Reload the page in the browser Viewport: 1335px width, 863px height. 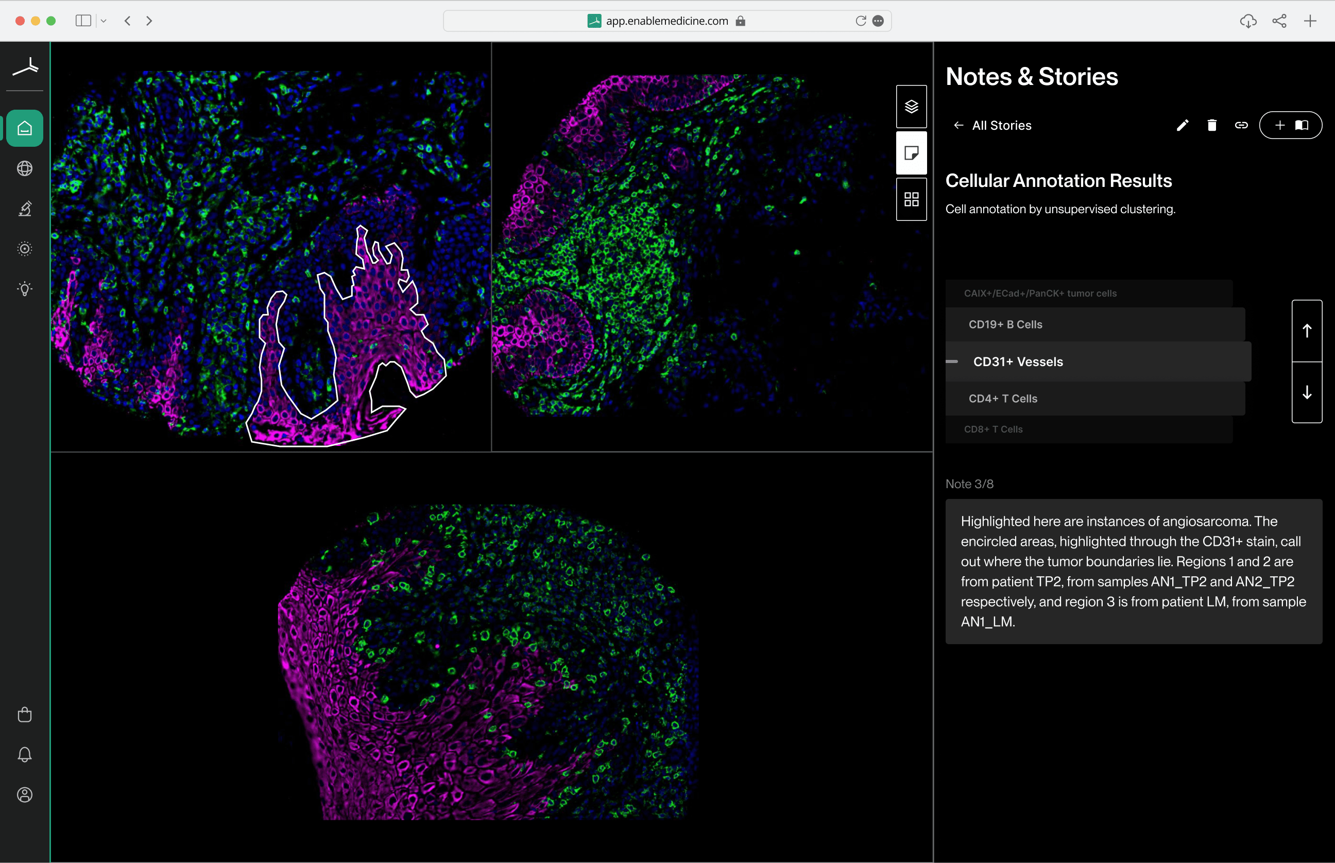point(861,21)
